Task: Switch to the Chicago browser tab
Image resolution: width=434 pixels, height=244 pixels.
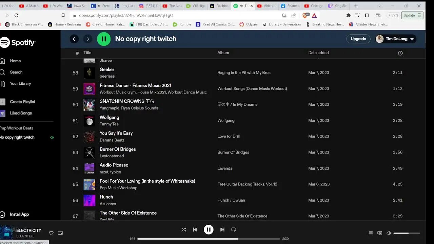Action: (x=314, y=6)
